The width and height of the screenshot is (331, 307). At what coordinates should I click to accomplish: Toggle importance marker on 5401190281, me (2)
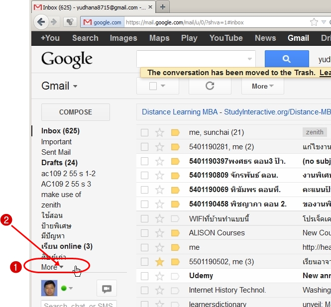(x=175, y=147)
